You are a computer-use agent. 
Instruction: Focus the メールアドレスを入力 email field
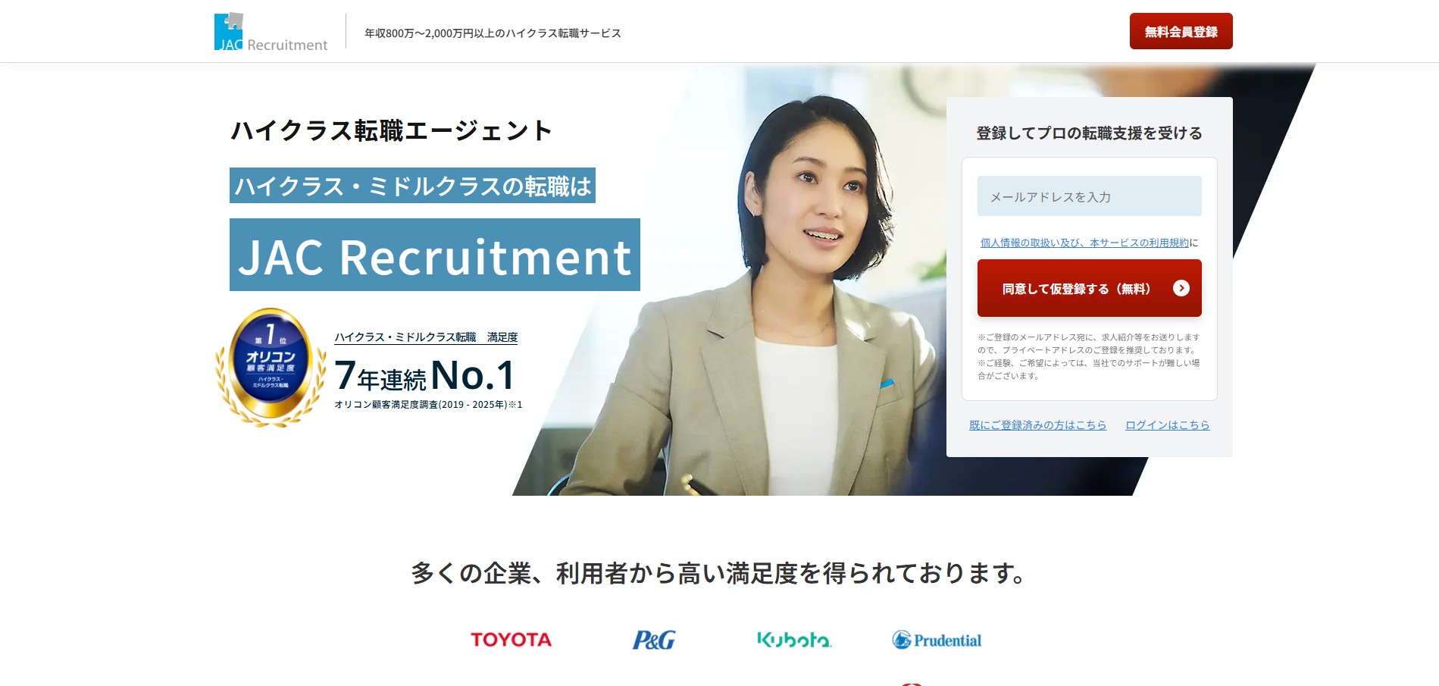(x=1089, y=196)
